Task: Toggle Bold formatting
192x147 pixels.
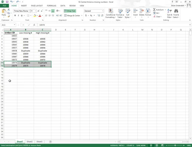Action: (x=15, y=15)
